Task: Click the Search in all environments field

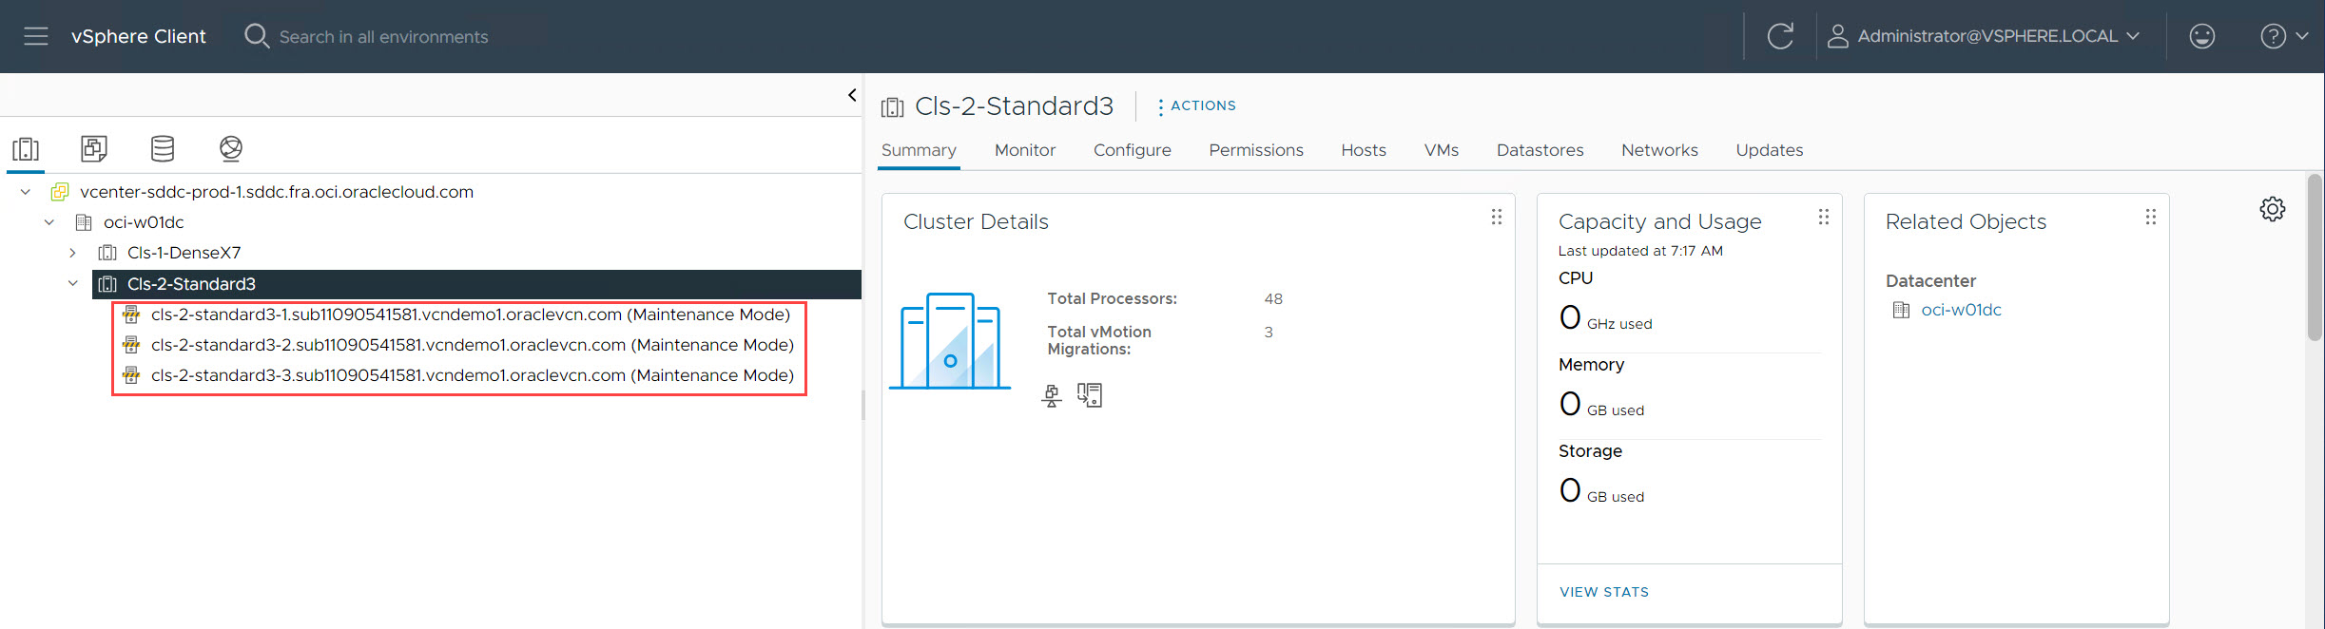Action: pyautogui.click(x=383, y=37)
